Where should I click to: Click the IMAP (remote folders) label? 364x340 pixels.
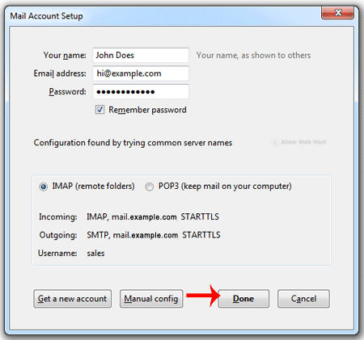93,187
